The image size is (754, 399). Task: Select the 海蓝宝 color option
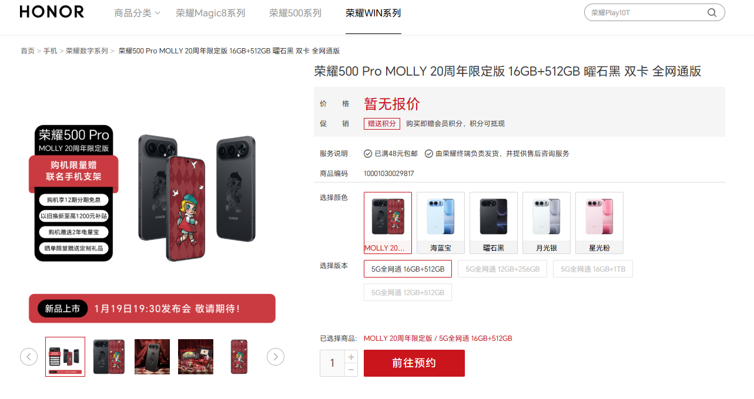(x=441, y=223)
